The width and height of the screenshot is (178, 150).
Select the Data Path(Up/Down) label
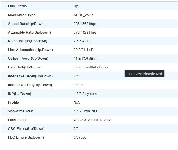pyautogui.click(x=25, y=67)
